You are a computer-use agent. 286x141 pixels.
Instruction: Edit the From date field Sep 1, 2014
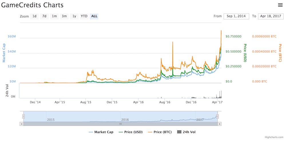[x=236, y=16]
